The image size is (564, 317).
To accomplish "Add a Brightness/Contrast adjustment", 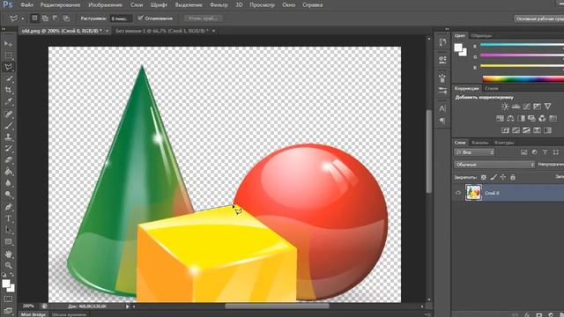I will [505, 107].
